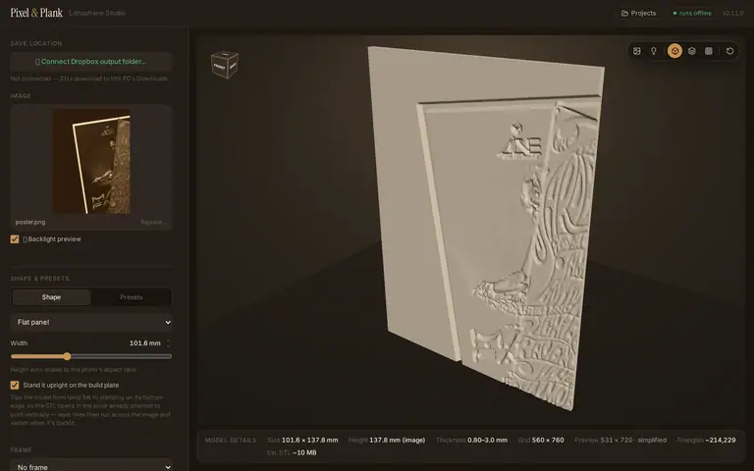Click the Width stepper arrows
Screen dimensions: 754x471
(168, 343)
